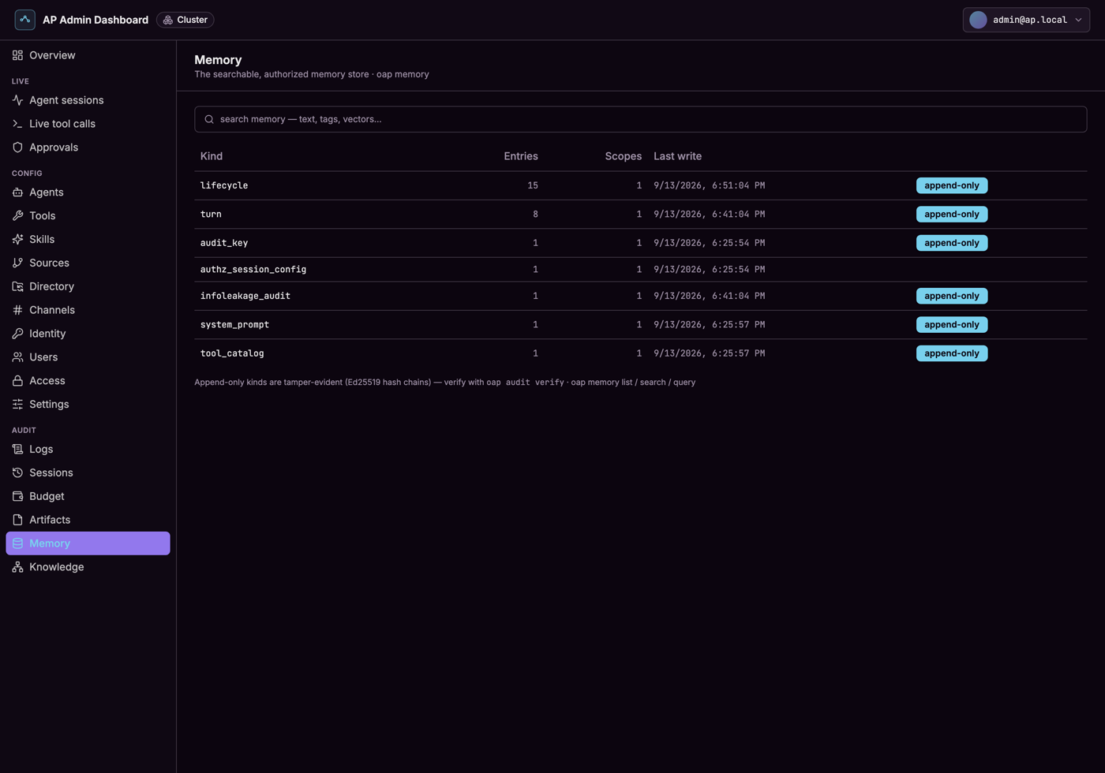Screen dimensions: 1105x773
Task: Click the Artifacts file icon
Action: tap(17, 521)
